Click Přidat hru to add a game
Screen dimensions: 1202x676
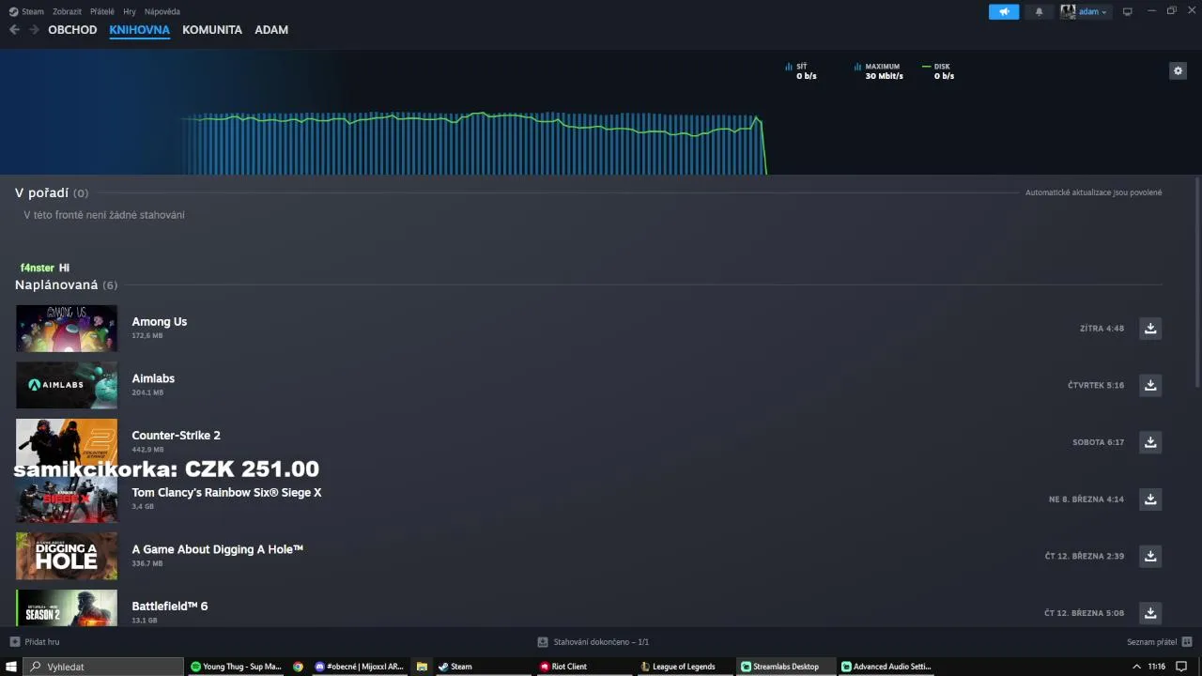coord(35,642)
